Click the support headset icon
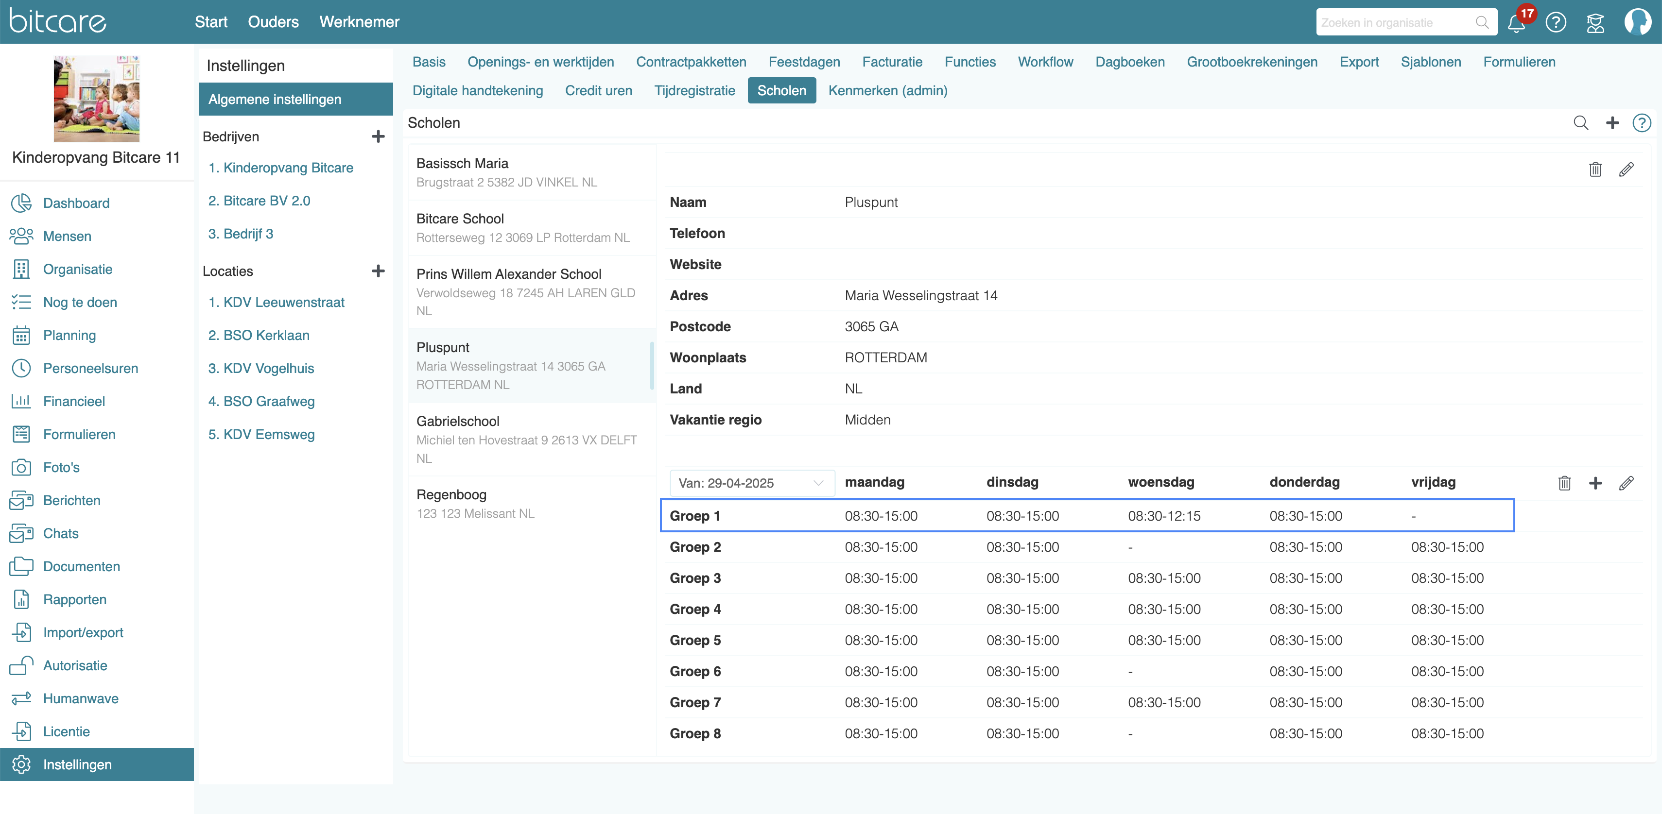This screenshot has height=814, width=1662. coord(1595,22)
